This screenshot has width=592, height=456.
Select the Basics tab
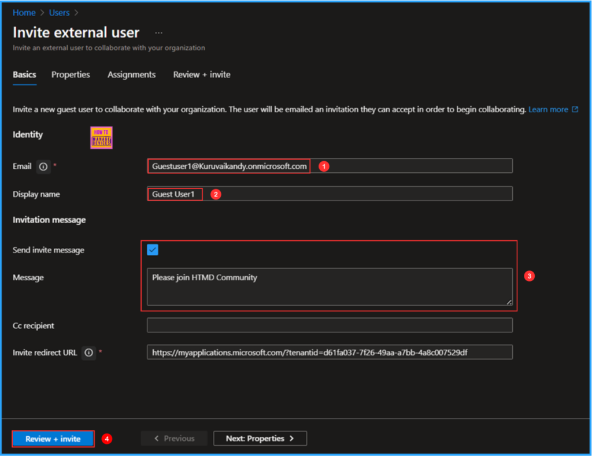tap(24, 75)
